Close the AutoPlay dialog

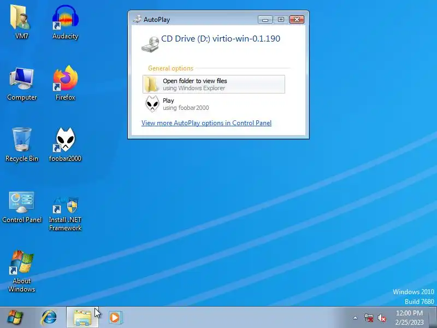pos(297,20)
